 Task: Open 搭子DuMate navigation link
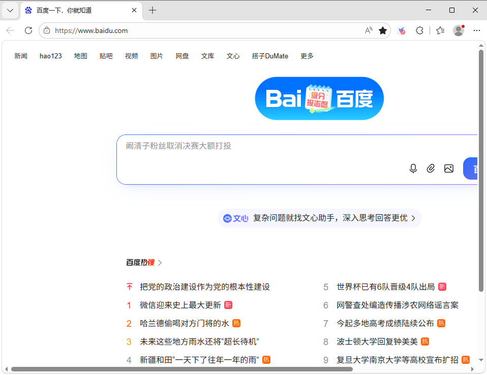270,56
